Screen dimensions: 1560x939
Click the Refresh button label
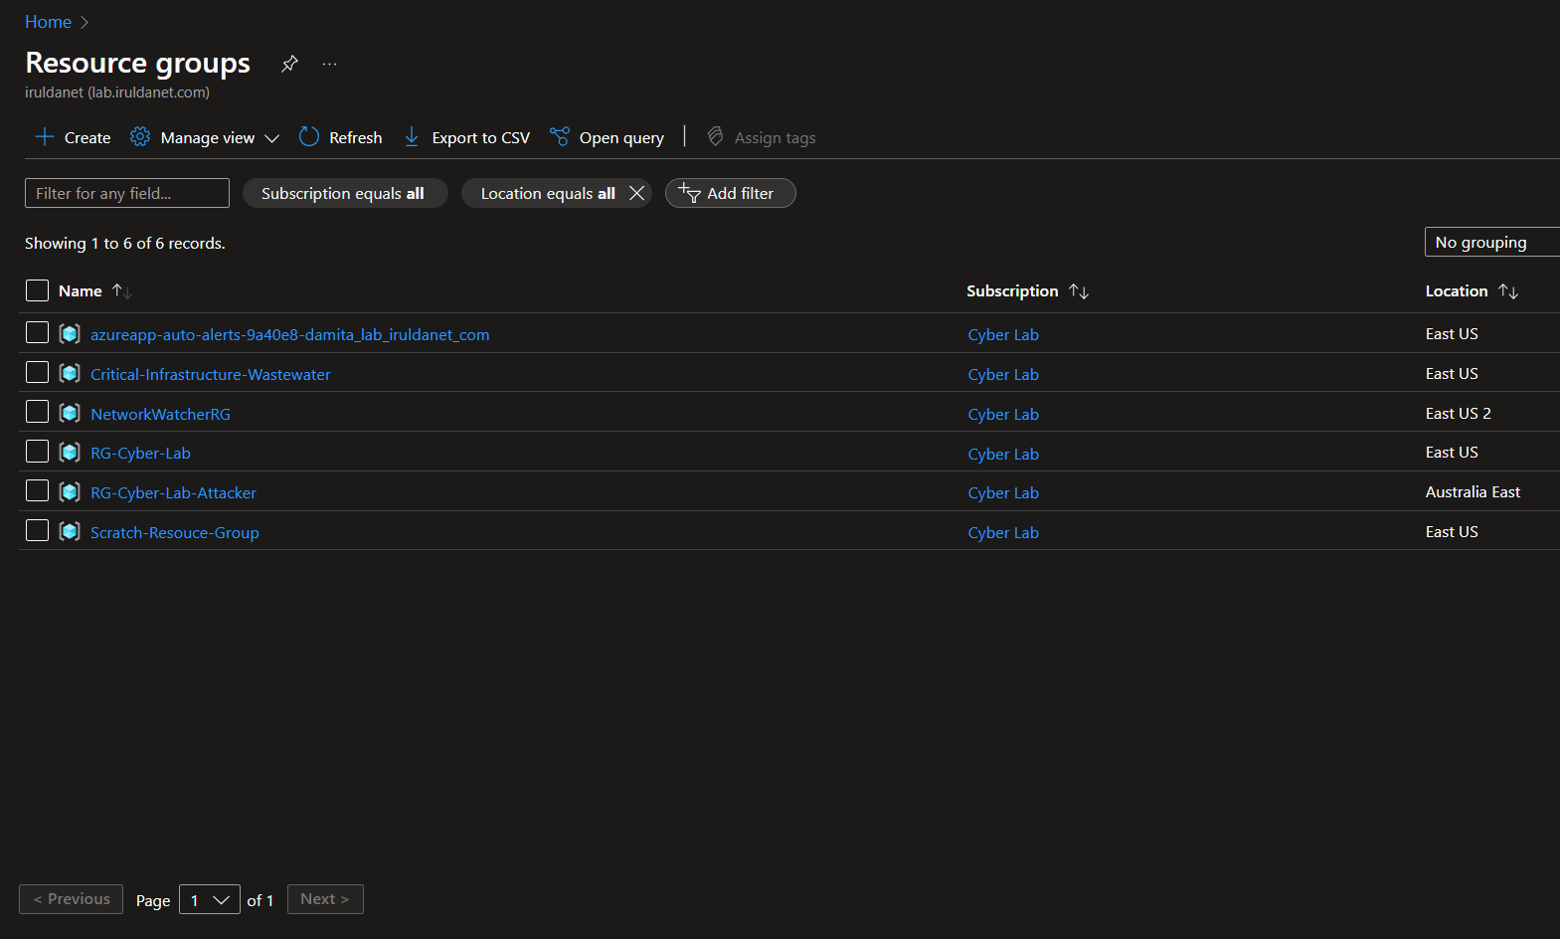(356, 138)
